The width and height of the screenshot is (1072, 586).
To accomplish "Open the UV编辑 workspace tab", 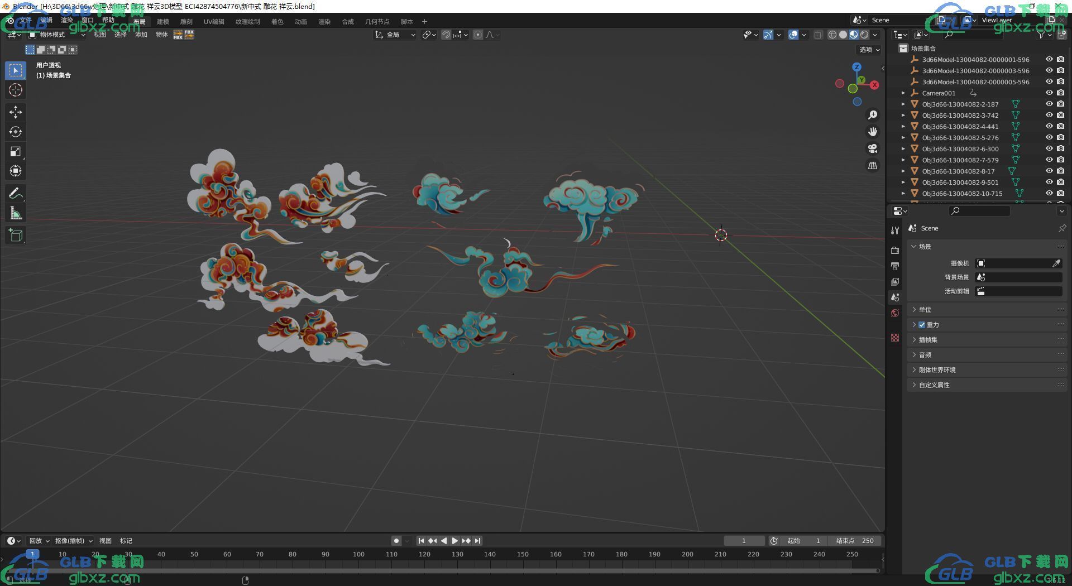I will pos(214,22).
